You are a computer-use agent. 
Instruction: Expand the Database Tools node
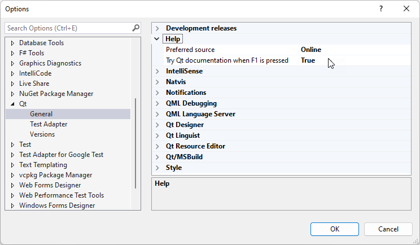click(12, 43)
